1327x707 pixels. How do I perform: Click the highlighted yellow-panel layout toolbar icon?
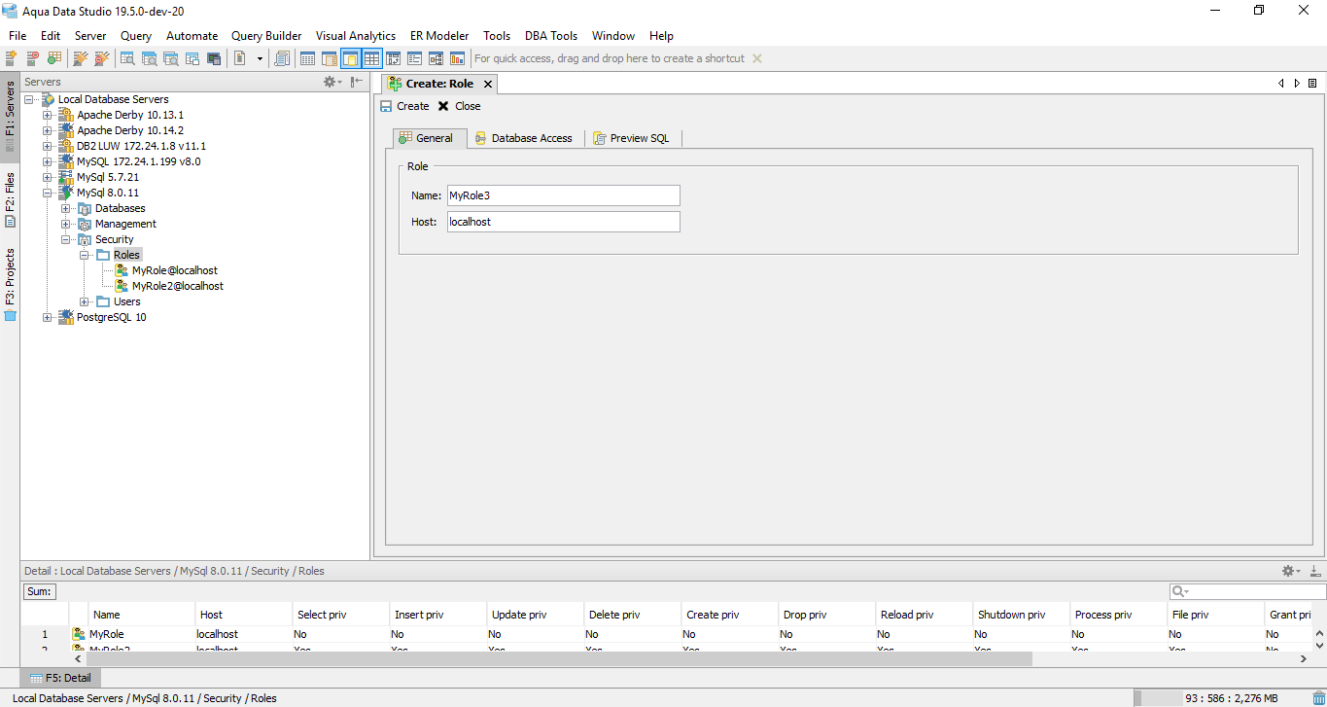tap(351, 58)
